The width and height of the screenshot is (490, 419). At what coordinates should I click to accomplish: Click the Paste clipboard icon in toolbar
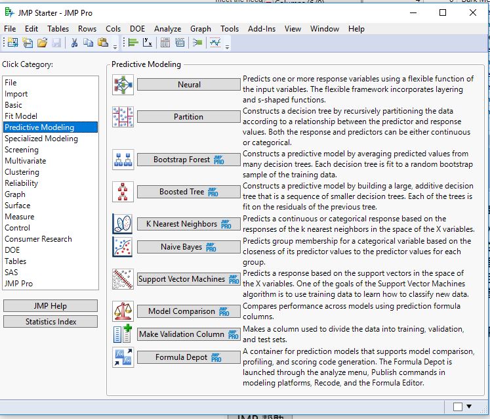[102, 43]
